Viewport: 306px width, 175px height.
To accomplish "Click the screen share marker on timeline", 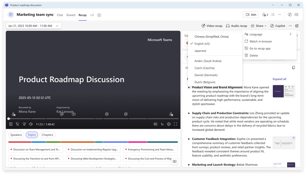I will tap(74, 114).
